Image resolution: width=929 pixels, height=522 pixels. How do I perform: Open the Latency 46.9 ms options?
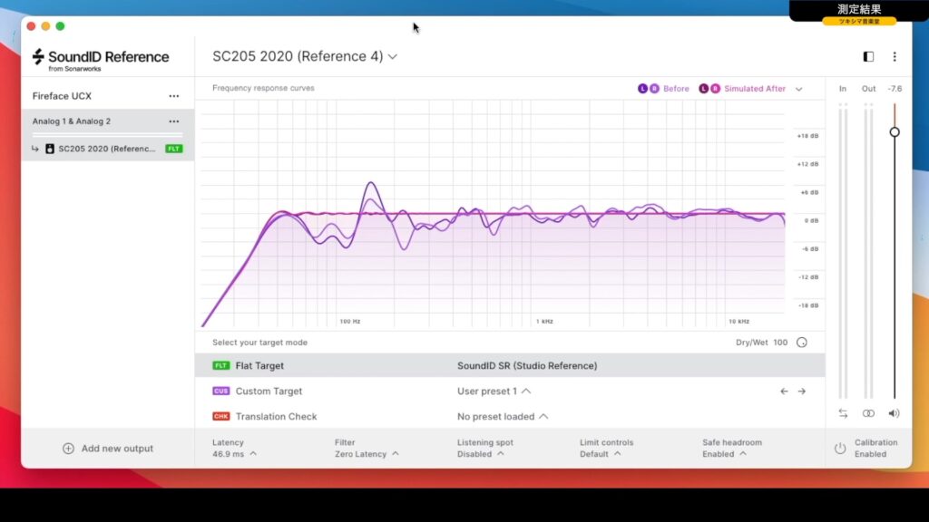pyautogui.click(x=235, y=448)
